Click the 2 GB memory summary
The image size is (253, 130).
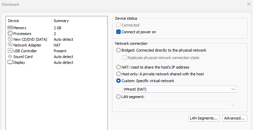57,28
